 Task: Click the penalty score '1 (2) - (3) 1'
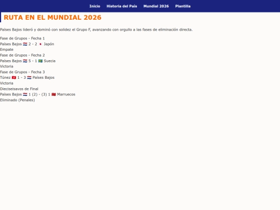click(x=39, y=94)
